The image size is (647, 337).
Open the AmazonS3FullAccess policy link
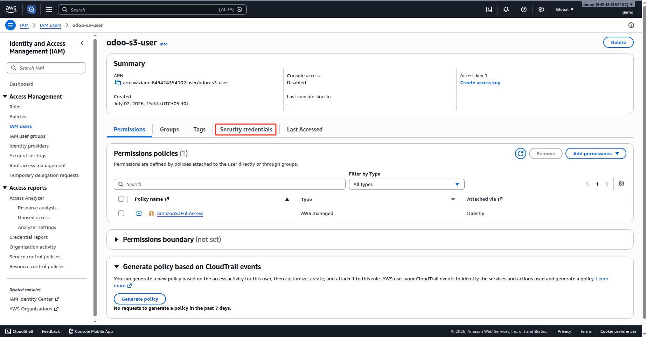tap(180, 213)
